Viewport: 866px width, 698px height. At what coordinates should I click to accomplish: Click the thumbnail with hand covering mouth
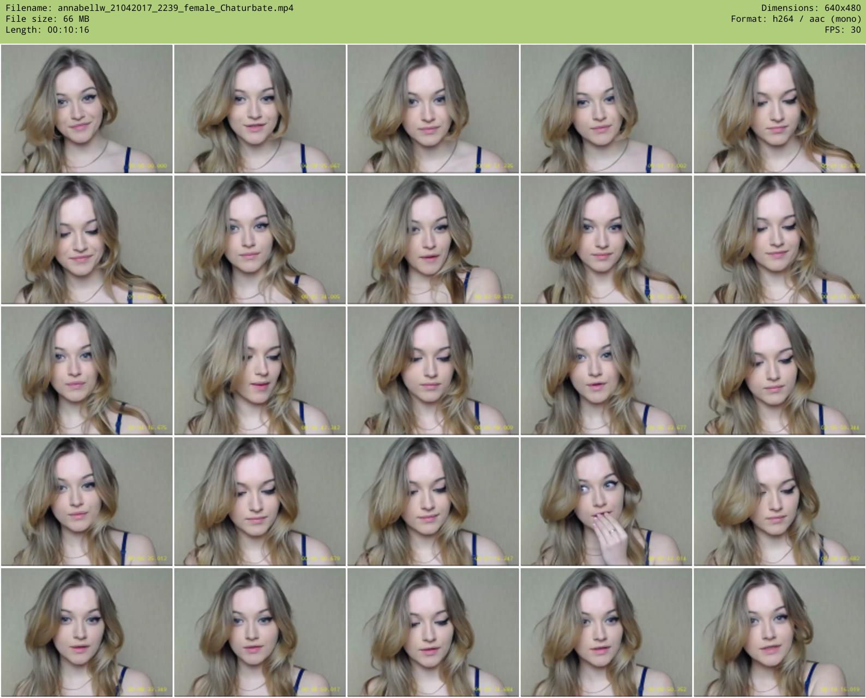[x=606, y=501]
